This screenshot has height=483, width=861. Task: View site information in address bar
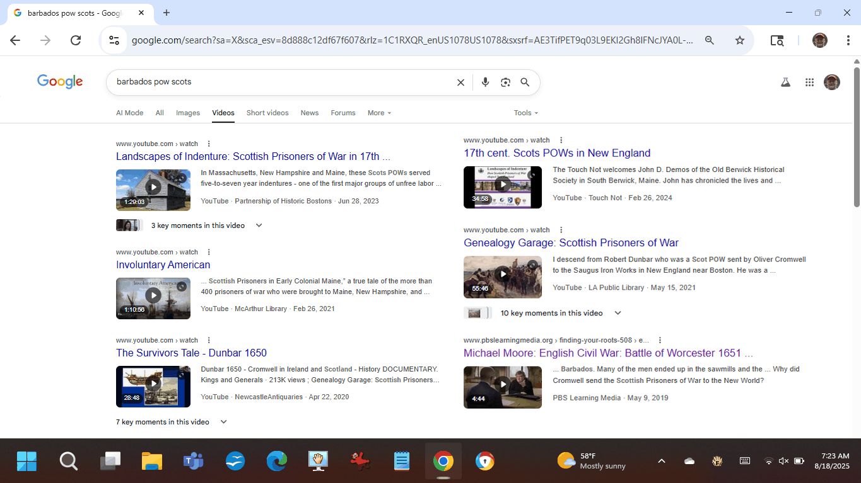tap(114, 40)
